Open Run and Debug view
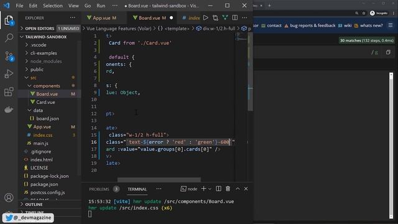 pos(9,74)
